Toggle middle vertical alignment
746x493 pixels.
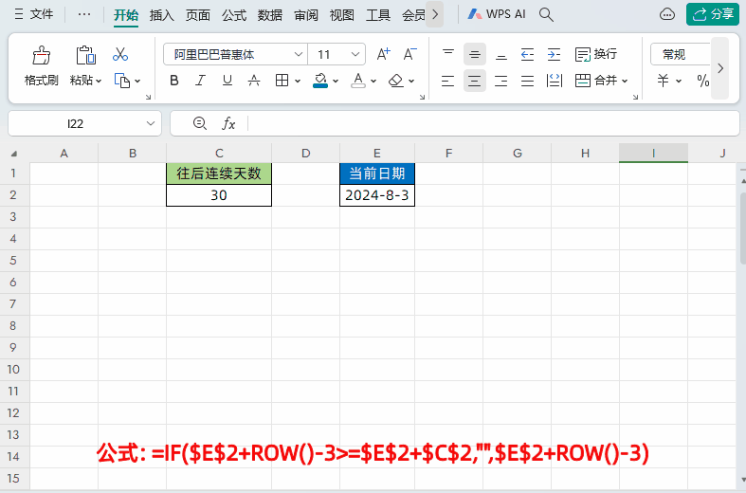coord(475,54)
